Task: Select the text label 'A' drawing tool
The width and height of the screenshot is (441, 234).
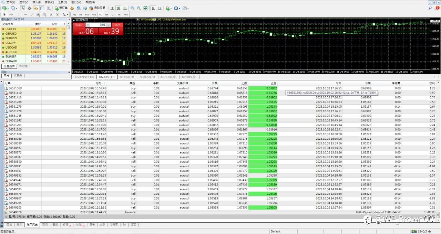Action: coord(51,14)
